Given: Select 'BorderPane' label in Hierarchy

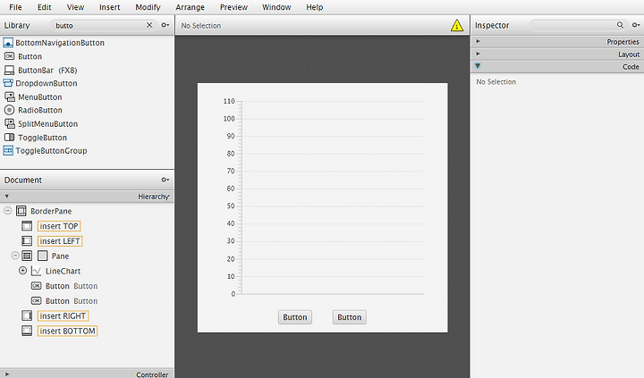Looking at the screenshot, I should click(51, 211).
